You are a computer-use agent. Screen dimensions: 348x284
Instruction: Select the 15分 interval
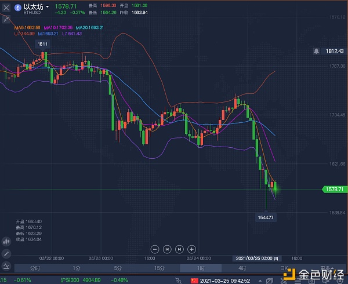pyautogui.click(x=159, y=268)
